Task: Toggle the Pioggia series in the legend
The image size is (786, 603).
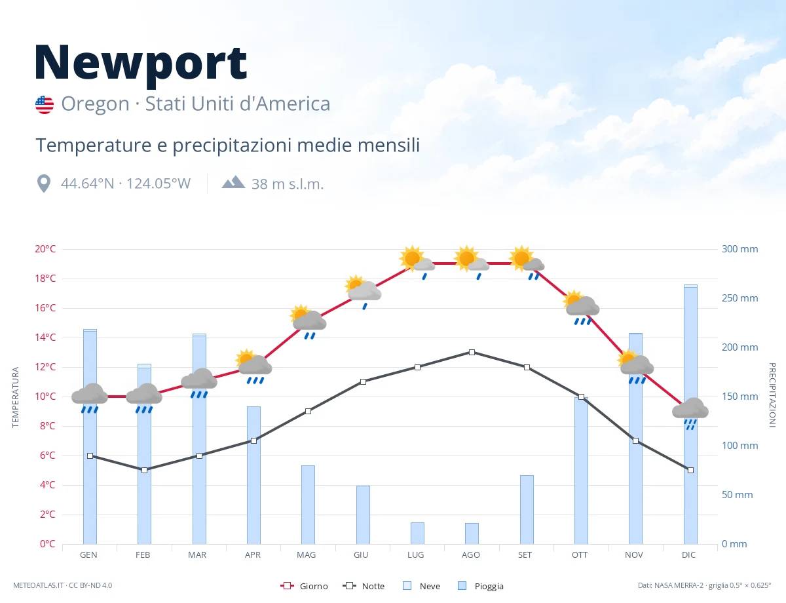Action: [481, 586]
